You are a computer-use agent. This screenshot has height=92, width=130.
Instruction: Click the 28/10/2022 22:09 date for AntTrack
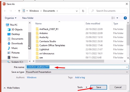point(94,29)
